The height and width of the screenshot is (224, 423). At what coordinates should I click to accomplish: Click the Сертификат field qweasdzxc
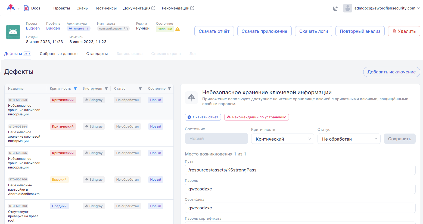(300, 208)
